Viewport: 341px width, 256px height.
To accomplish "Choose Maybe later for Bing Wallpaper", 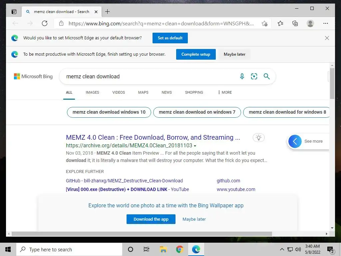I will [194, 219].
